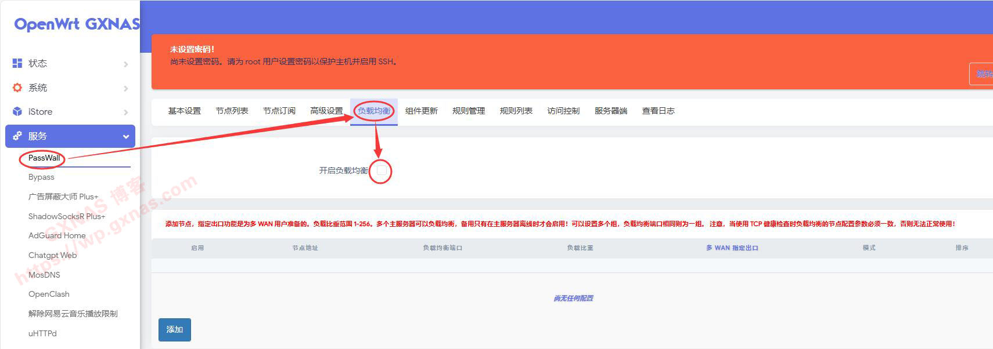Select AdGuard Home in sidebar
Screen dimensions: 993x349
pos(57,235)
